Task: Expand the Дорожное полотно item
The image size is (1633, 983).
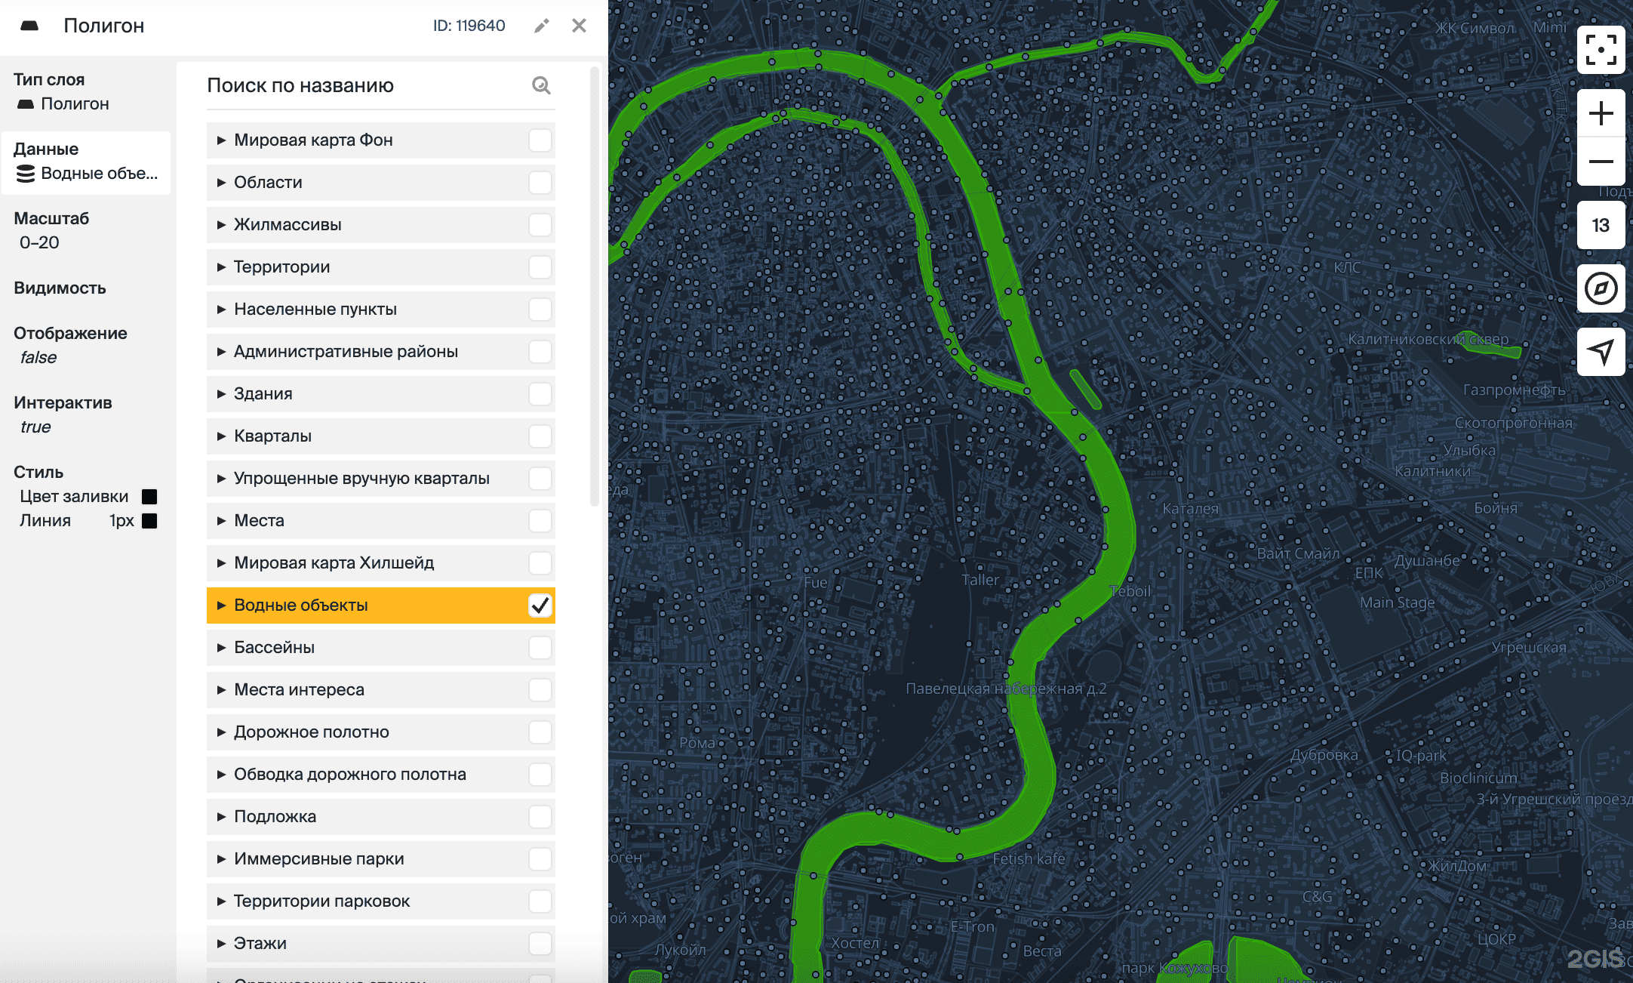Action: 221,732
